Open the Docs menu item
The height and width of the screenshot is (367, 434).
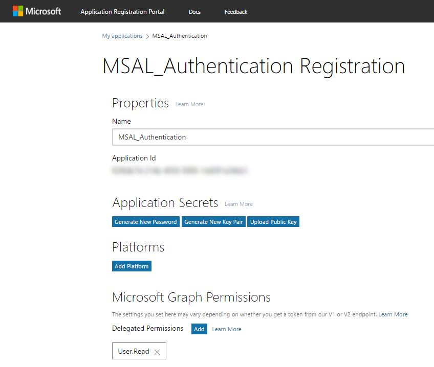tap(194, 12)
